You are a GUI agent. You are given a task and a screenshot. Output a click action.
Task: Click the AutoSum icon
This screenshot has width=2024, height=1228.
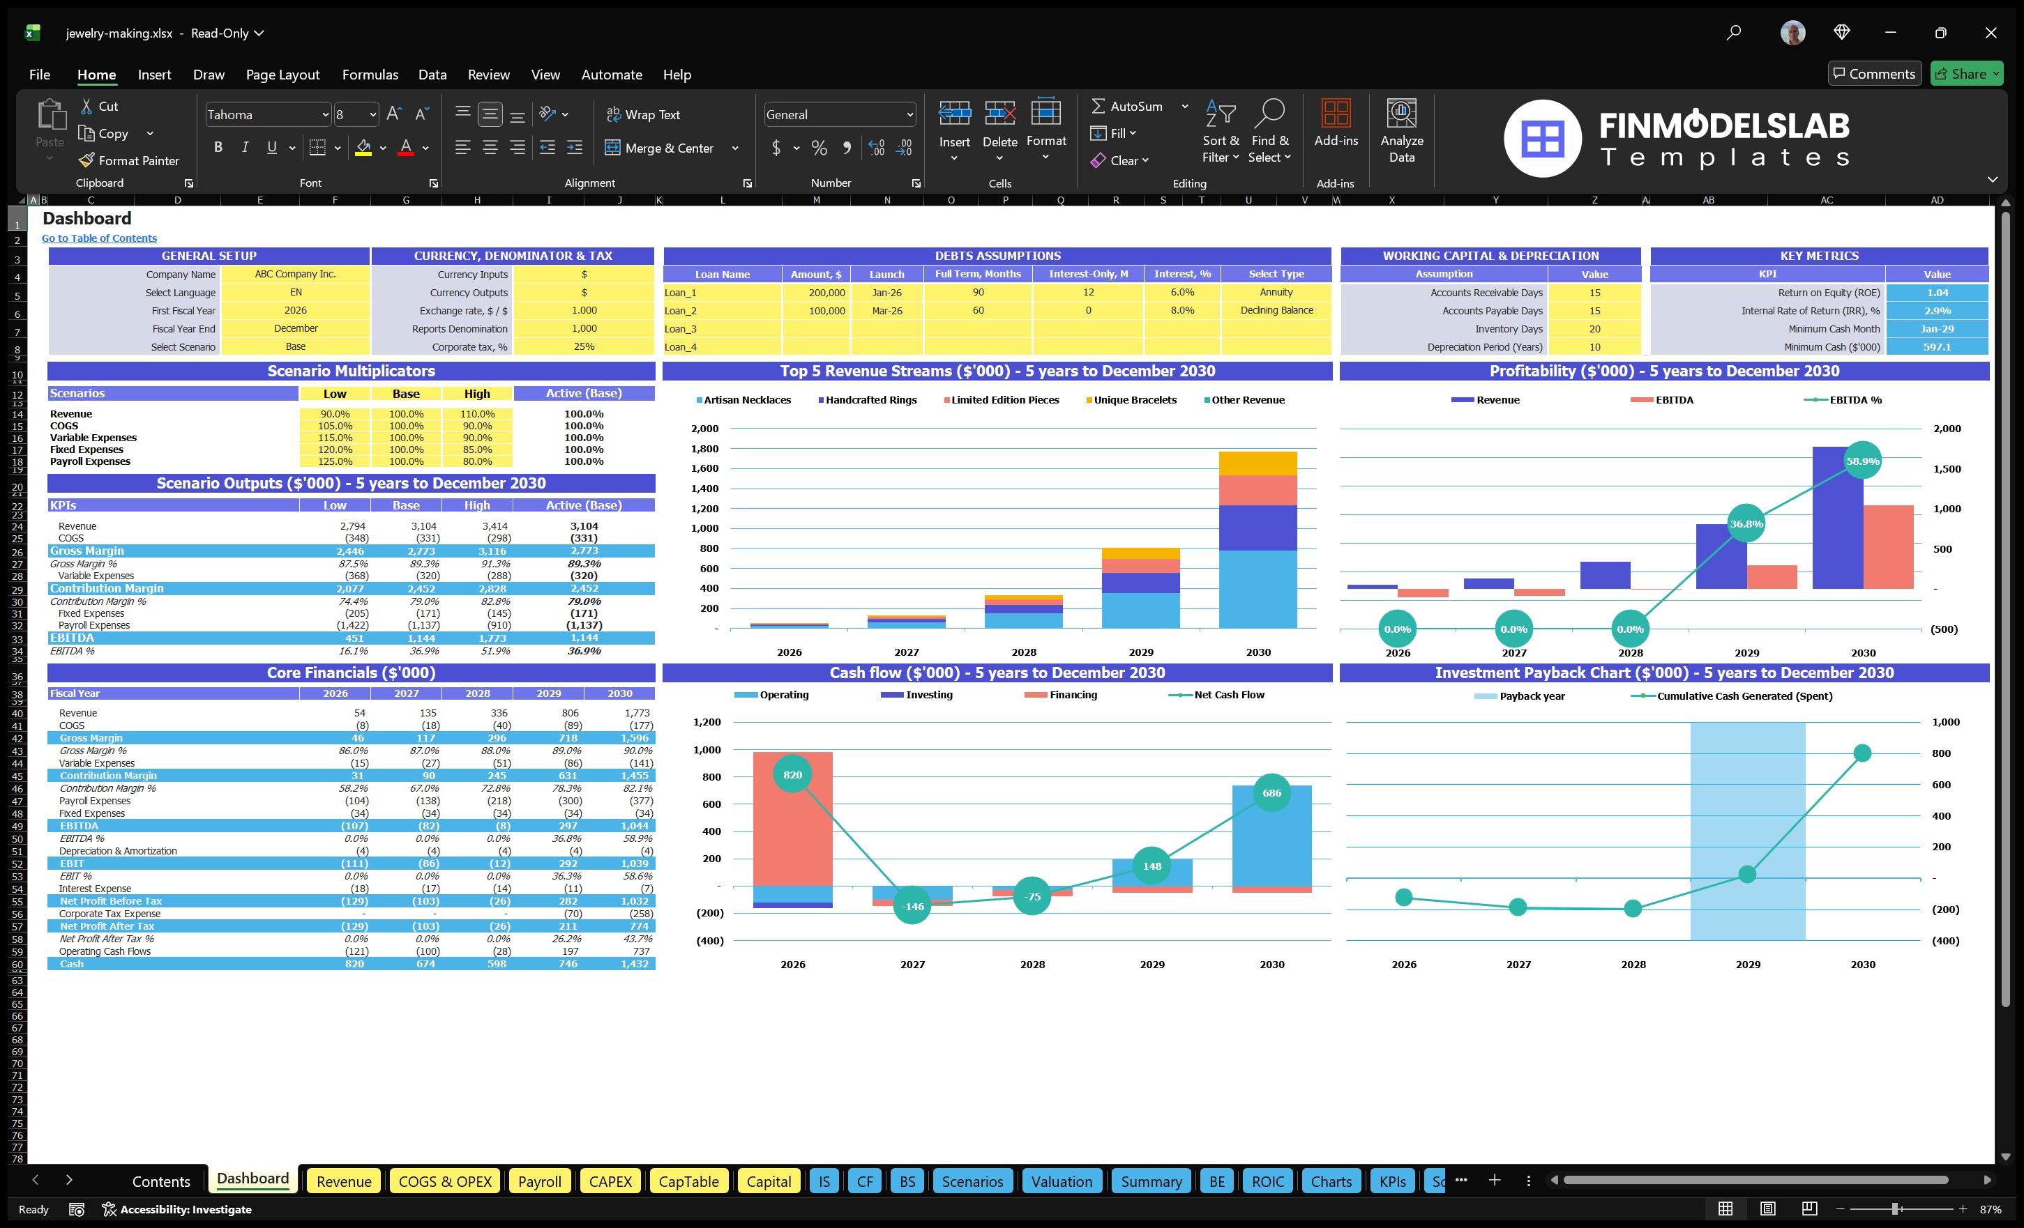point(1100,105)
